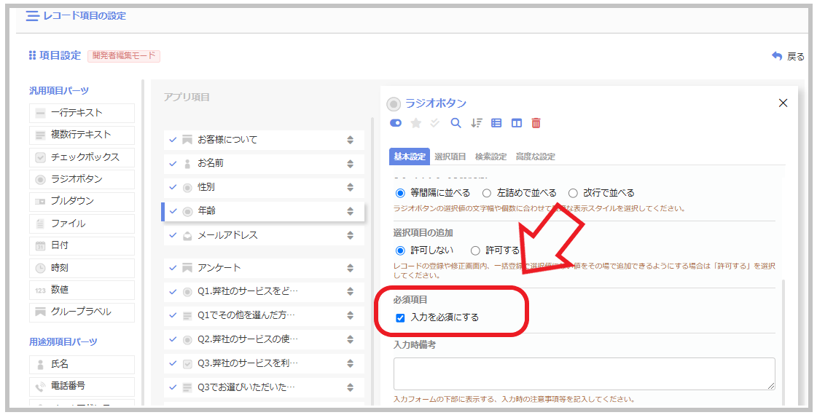Image resolution: width=817 pixels, height=415 pixels.
Task: Click the アプリ項目 list vertical scrollbar
Action: 372,261
